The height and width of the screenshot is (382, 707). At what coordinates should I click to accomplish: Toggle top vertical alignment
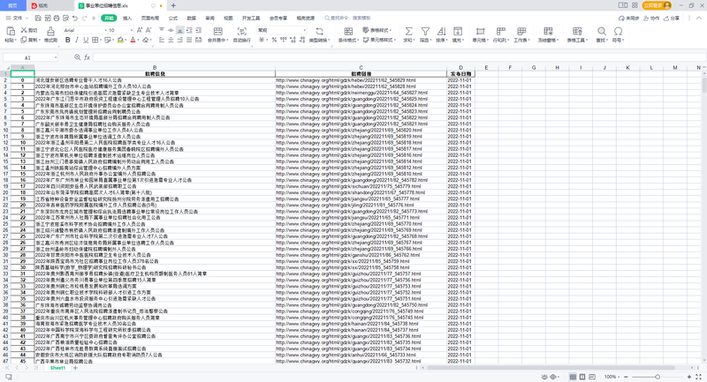(x=162, y=30)
